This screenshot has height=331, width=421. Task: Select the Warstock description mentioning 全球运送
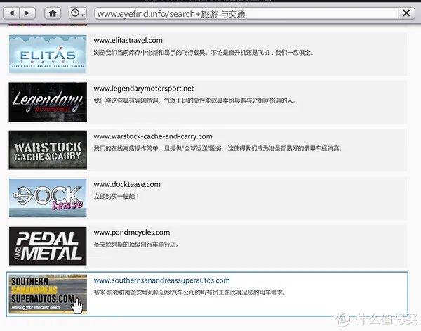tap(218, 148)
